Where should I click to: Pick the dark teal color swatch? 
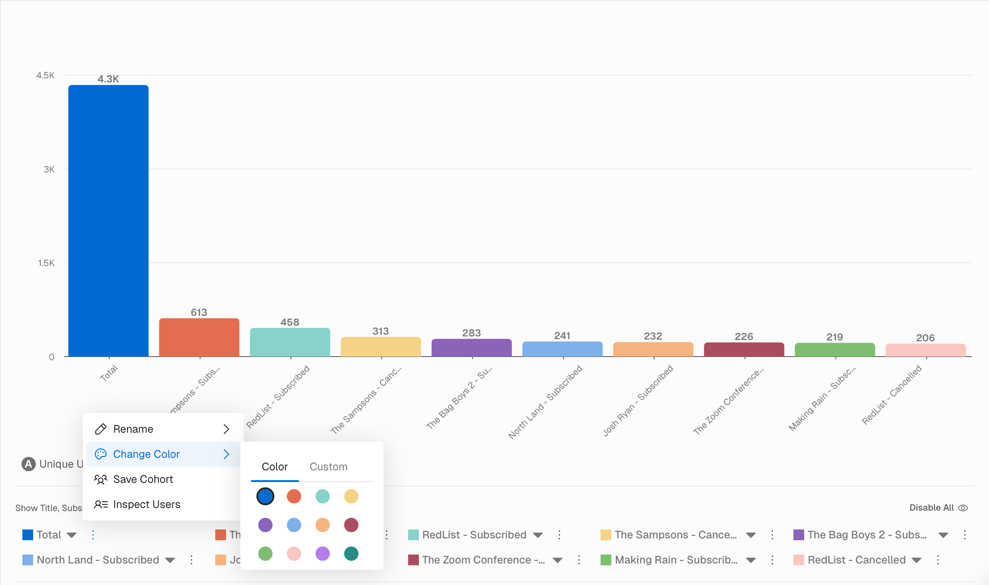[351, 554]
